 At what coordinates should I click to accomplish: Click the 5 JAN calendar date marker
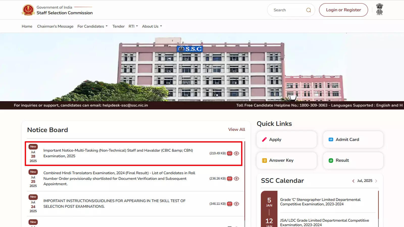click(x=269, y=202)
